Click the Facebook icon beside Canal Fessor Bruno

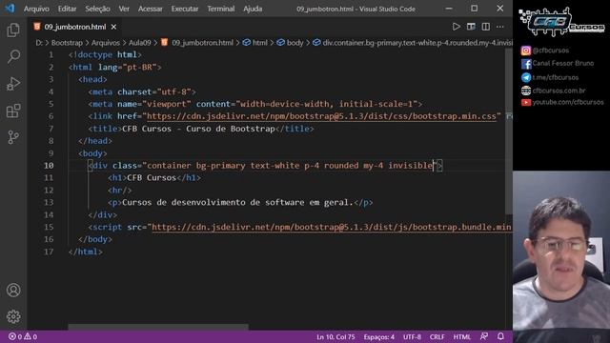pyautogui.click(x=525, y=64)
